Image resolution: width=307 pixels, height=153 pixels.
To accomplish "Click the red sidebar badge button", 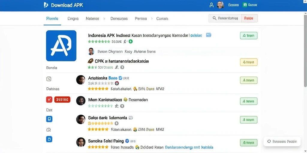I will tap(62, 100).
